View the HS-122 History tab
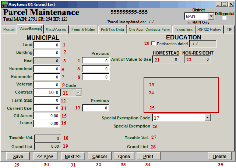The width and height of the screenshot is (236, 168). coord(209,29)
